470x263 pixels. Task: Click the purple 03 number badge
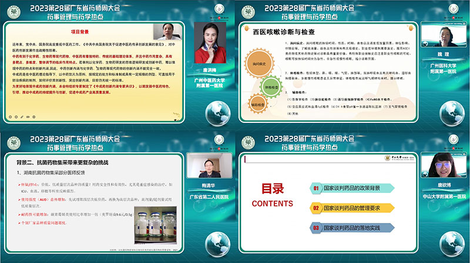point(316,227)
